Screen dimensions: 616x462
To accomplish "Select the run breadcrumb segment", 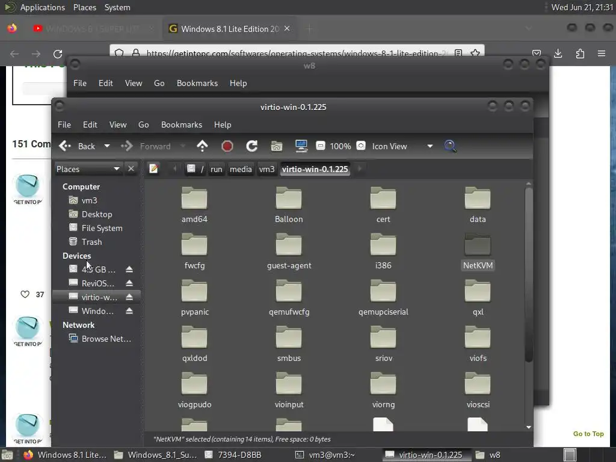I will 216,169.
